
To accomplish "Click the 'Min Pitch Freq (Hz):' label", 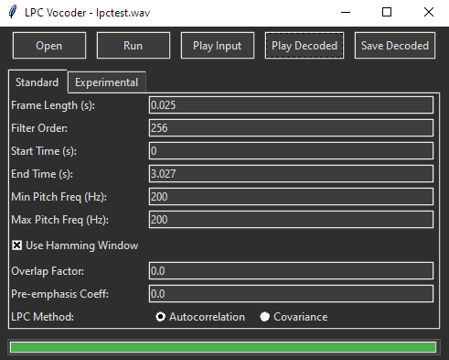I will (59, 197).
